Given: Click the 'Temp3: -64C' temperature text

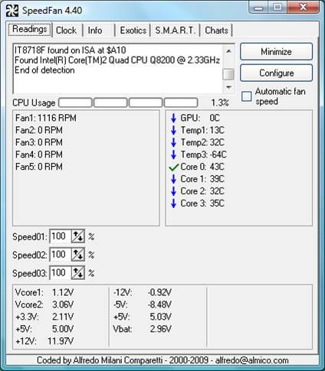Looking at the screenshot, I should [204, 155].
